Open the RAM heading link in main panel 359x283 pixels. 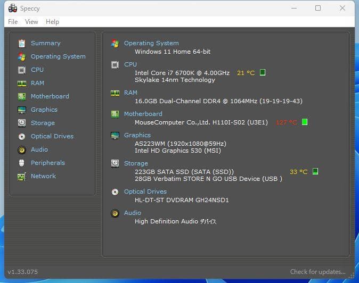coord(130,93)
